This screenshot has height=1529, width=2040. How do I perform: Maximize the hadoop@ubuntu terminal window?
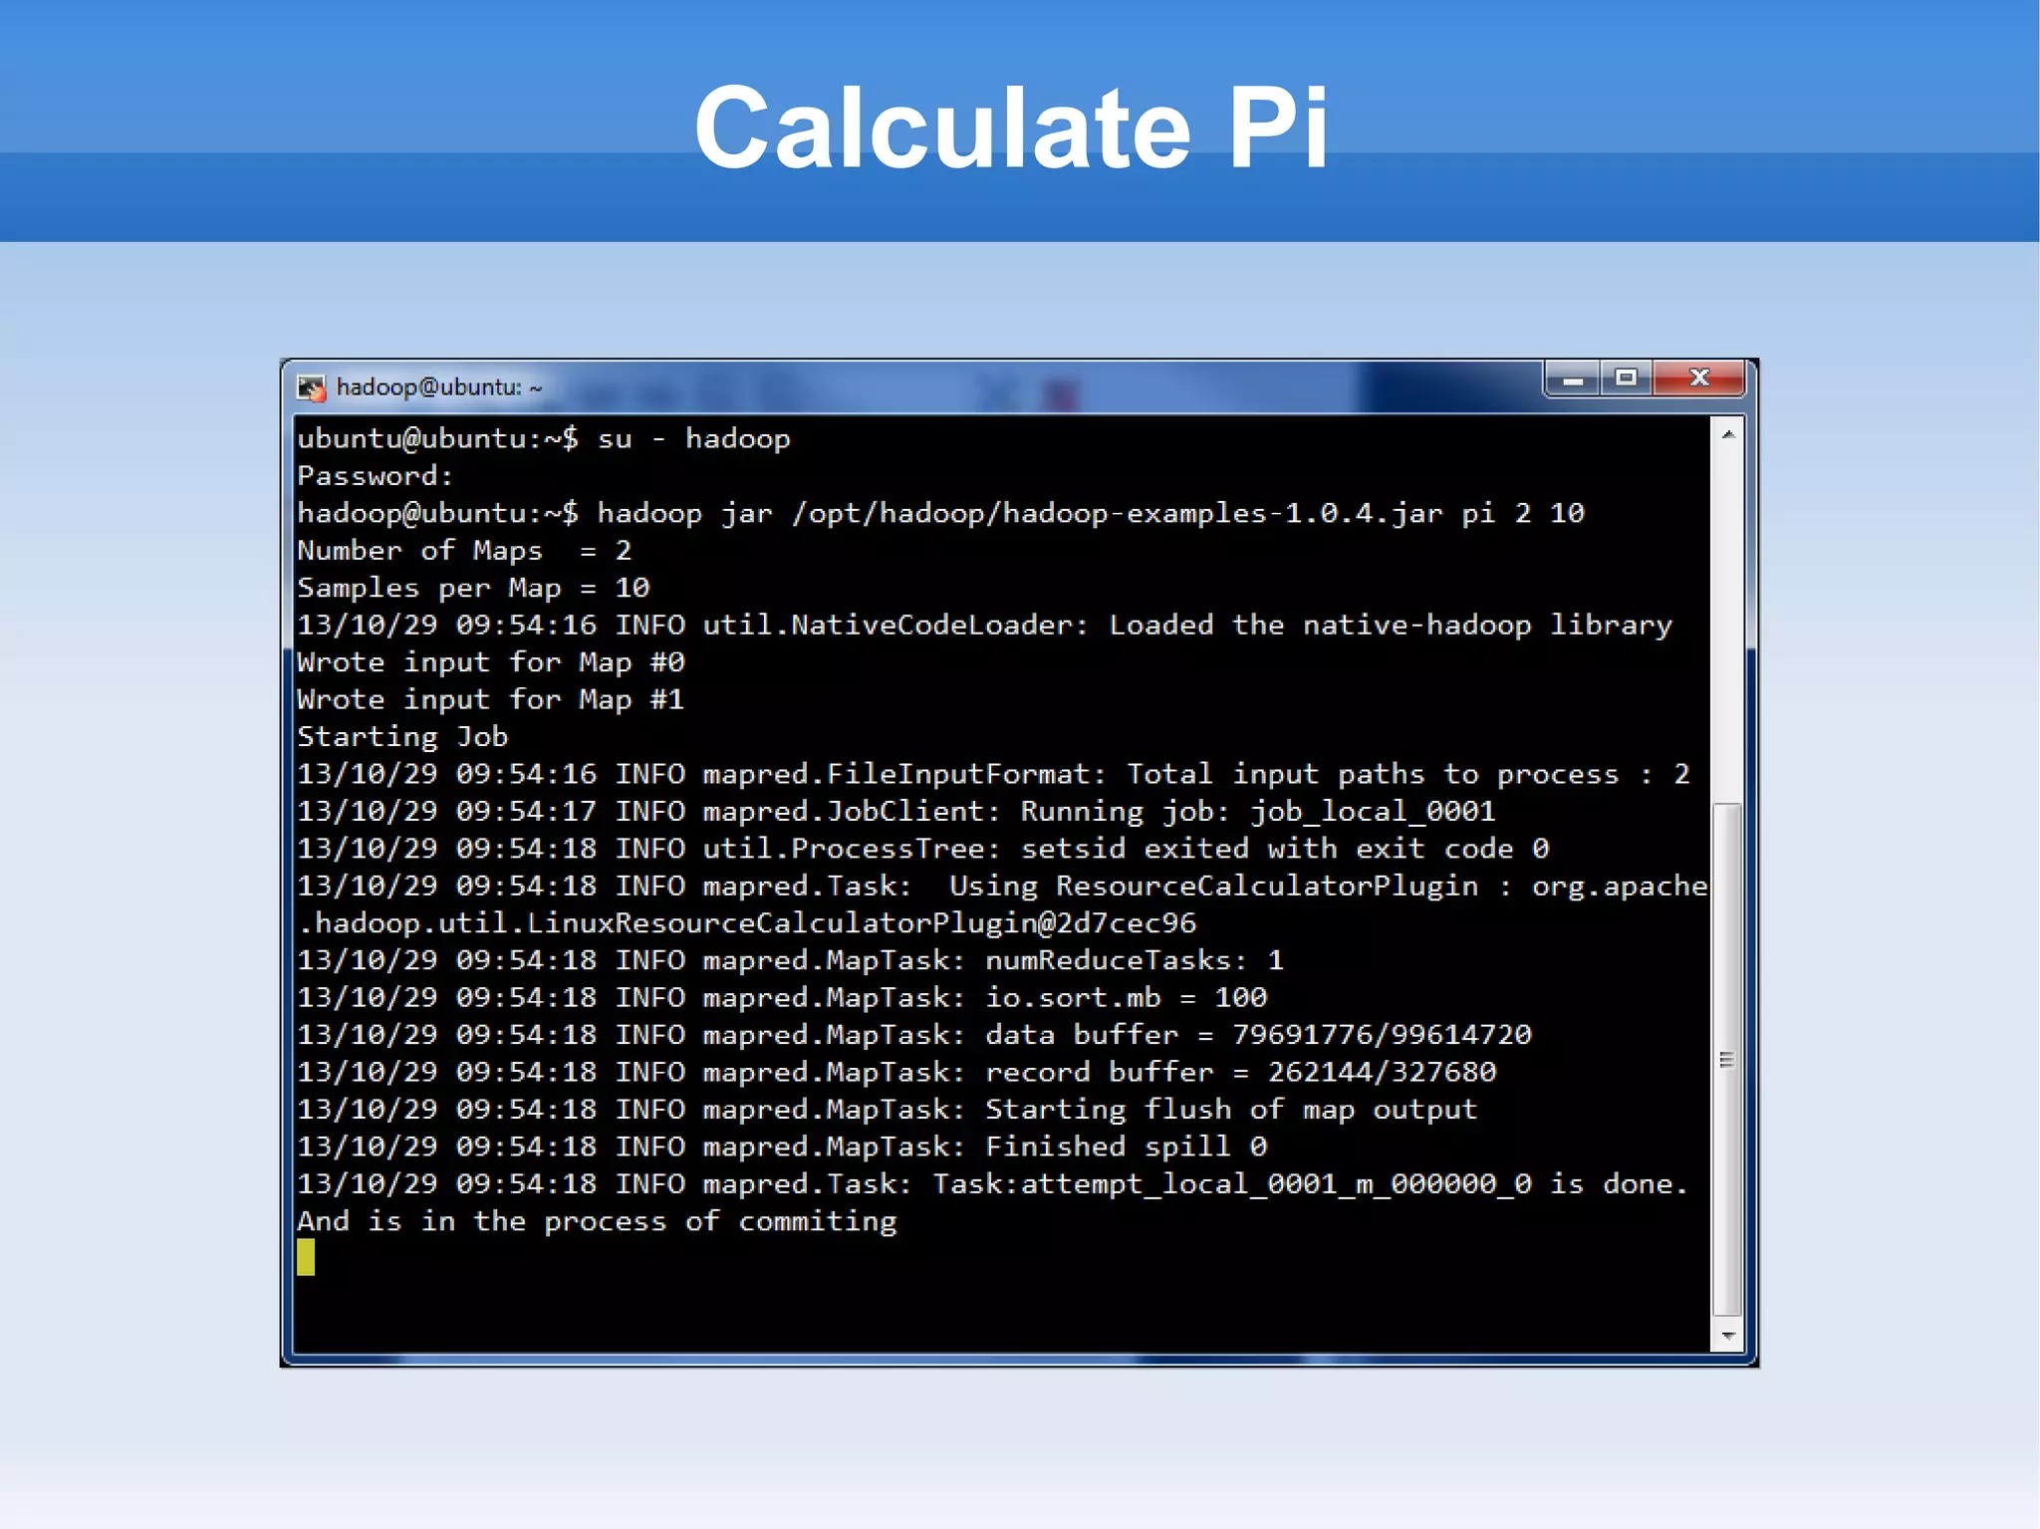click(x=1626, y=379)
